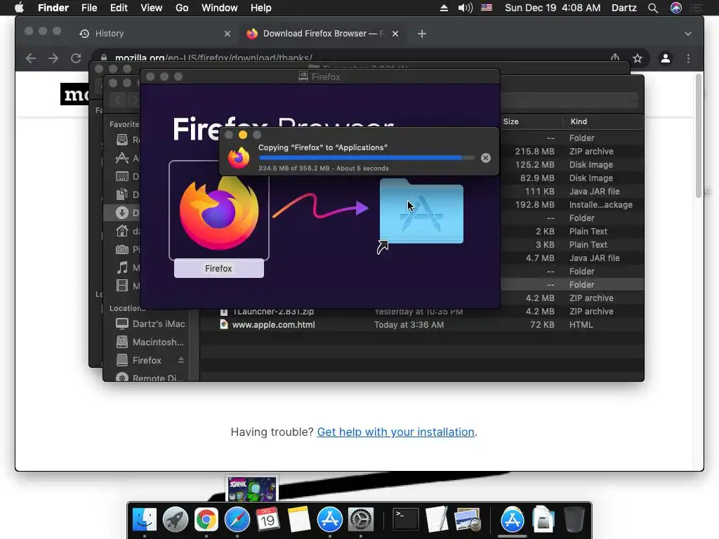The height and width of the screenshot is (539, 719).
Task: Open the View menu
Action: click(x=152, y=8)
